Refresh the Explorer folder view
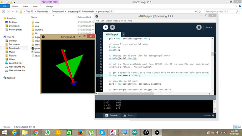 (200, 11)
